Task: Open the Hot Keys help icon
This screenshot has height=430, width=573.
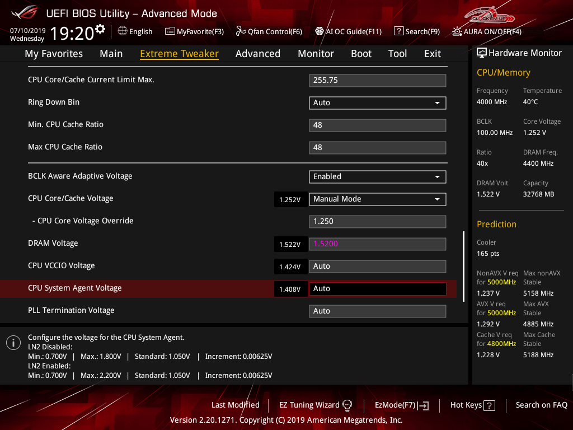Action: point(489,405)
